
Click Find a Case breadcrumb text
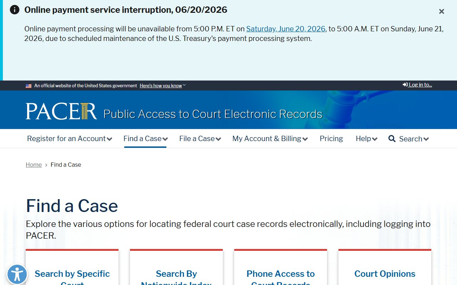(x=66, y=165)
